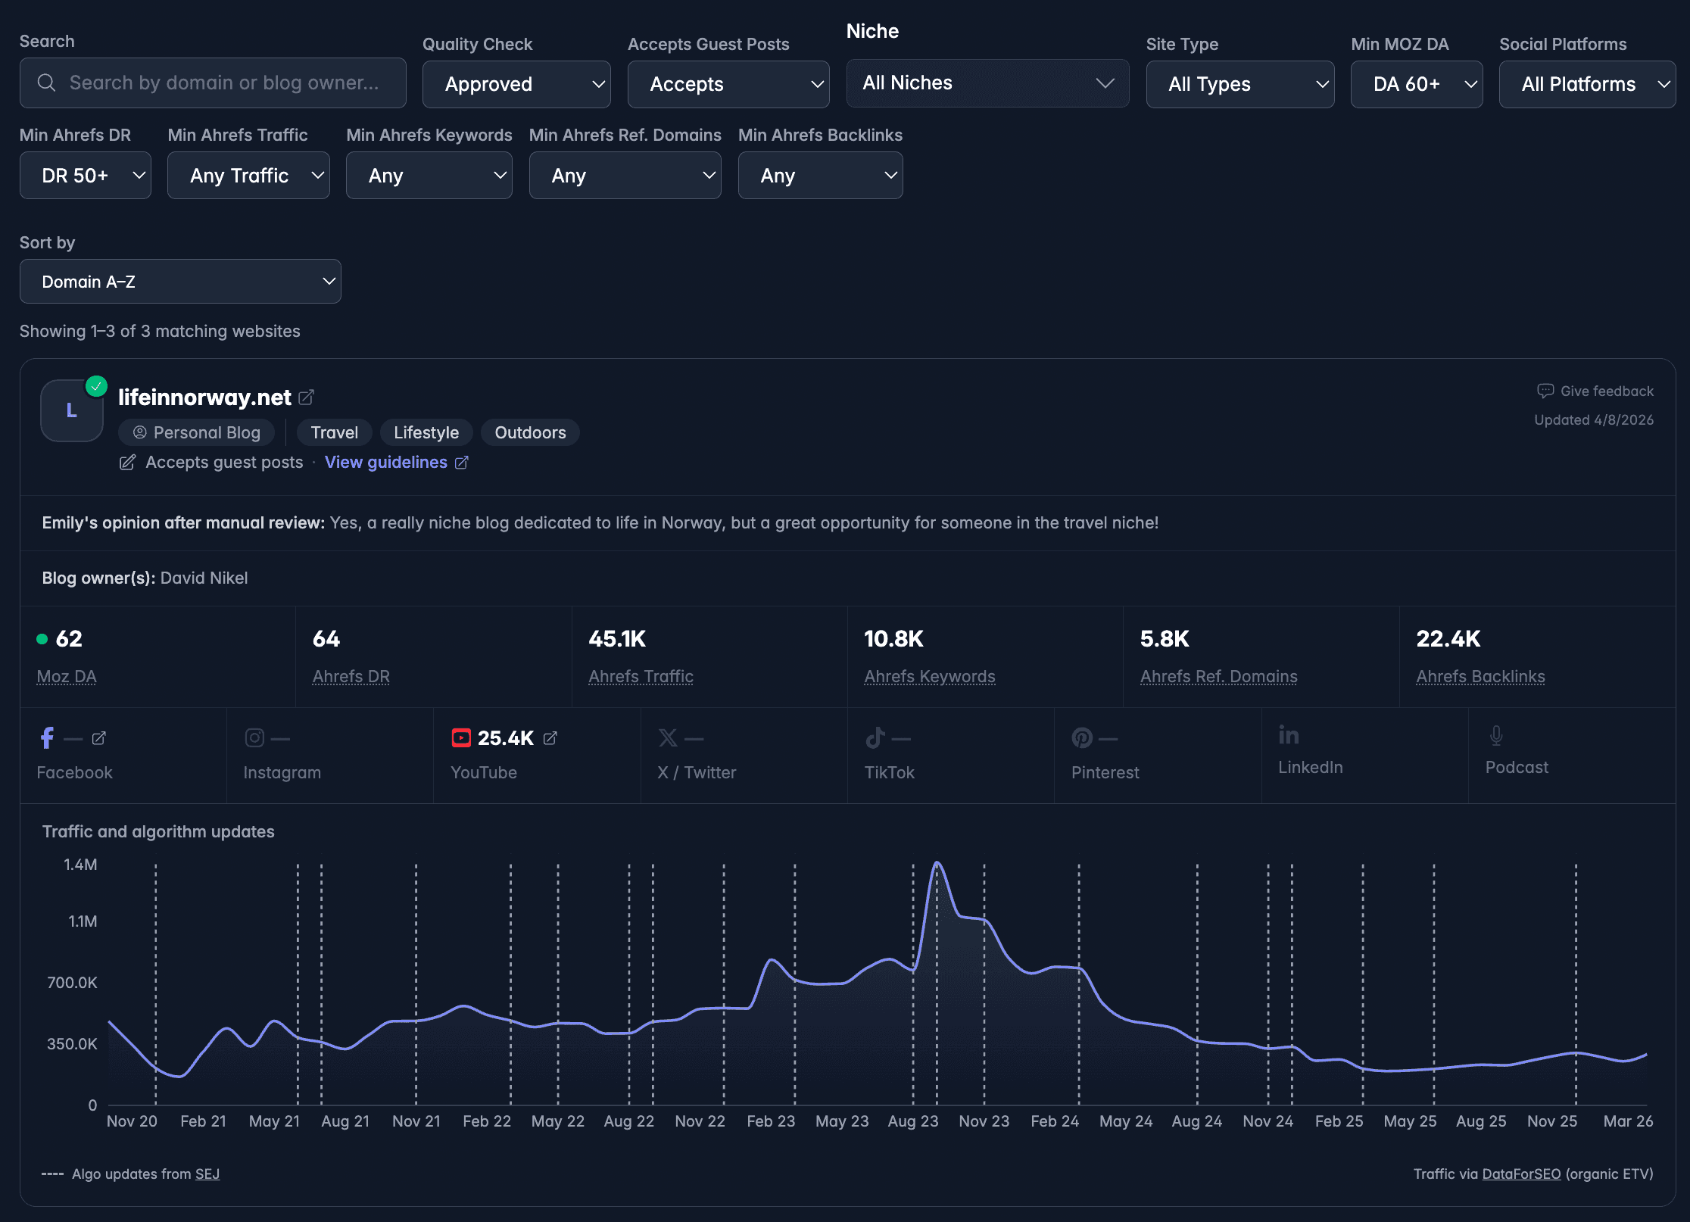This screenshot has height=1222, width=1690.
Task: Click the pencil icon beside Accepts guest posts
Action: click(x=127, y=463)
